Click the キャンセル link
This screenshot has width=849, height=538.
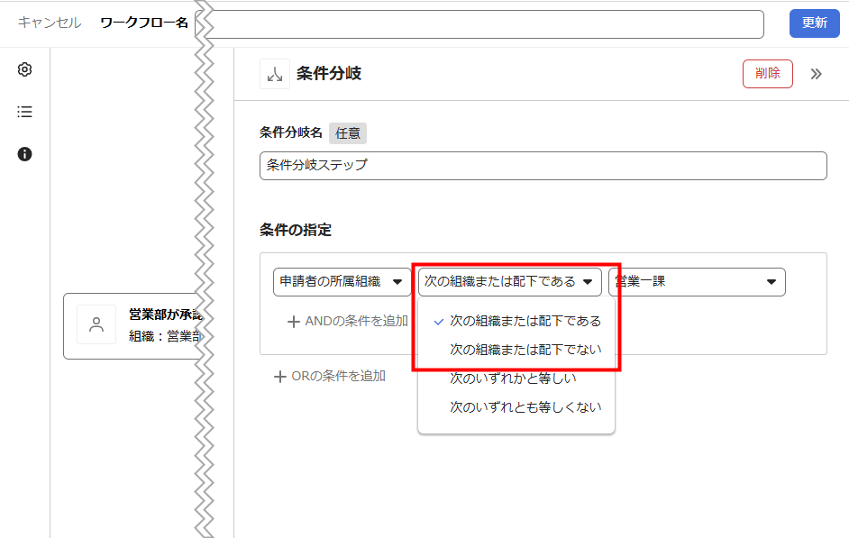50,23
